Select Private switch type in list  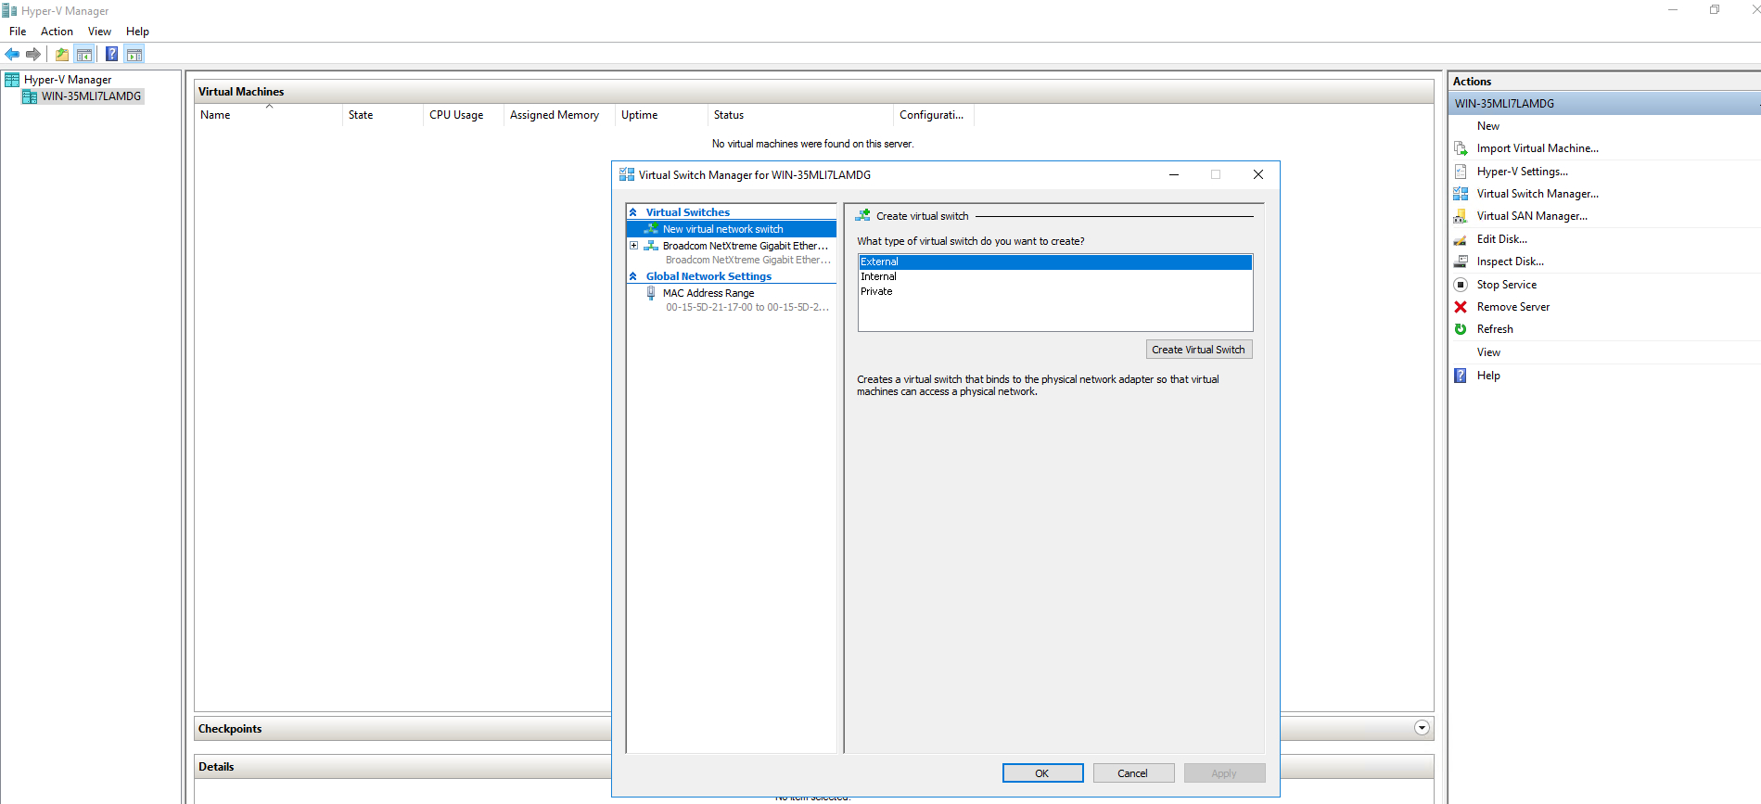pos(876,291)
